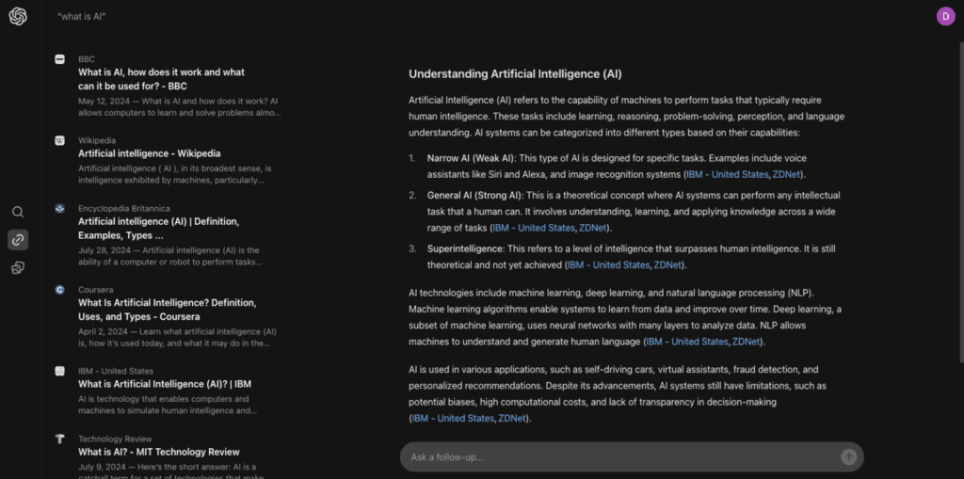Open the BBC What is AI result
The image size is (964, 479).
[x=161, y=79]
